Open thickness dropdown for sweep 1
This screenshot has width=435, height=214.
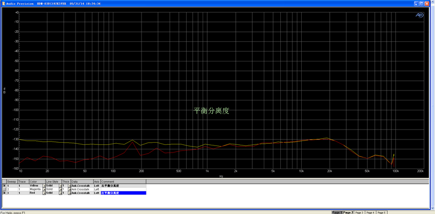(x=69, y=185)
